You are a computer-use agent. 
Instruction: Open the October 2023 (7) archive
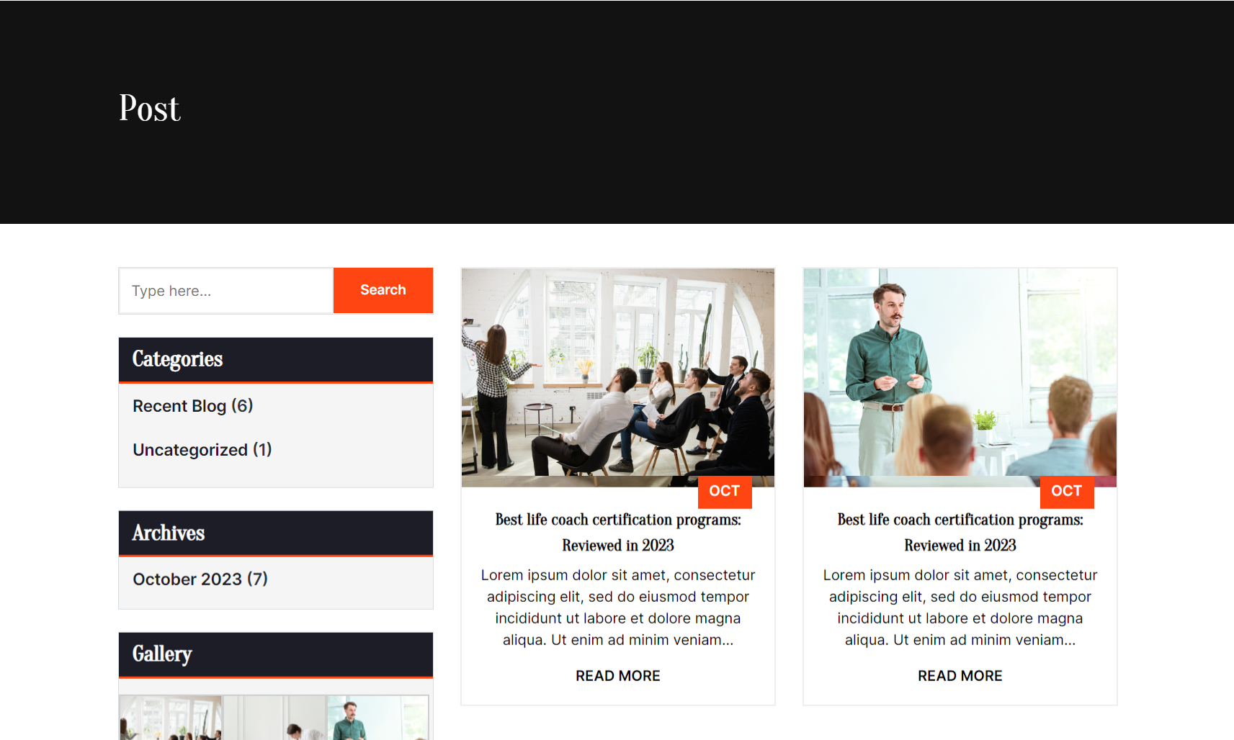pyautogui.click(x=200, y=579)
